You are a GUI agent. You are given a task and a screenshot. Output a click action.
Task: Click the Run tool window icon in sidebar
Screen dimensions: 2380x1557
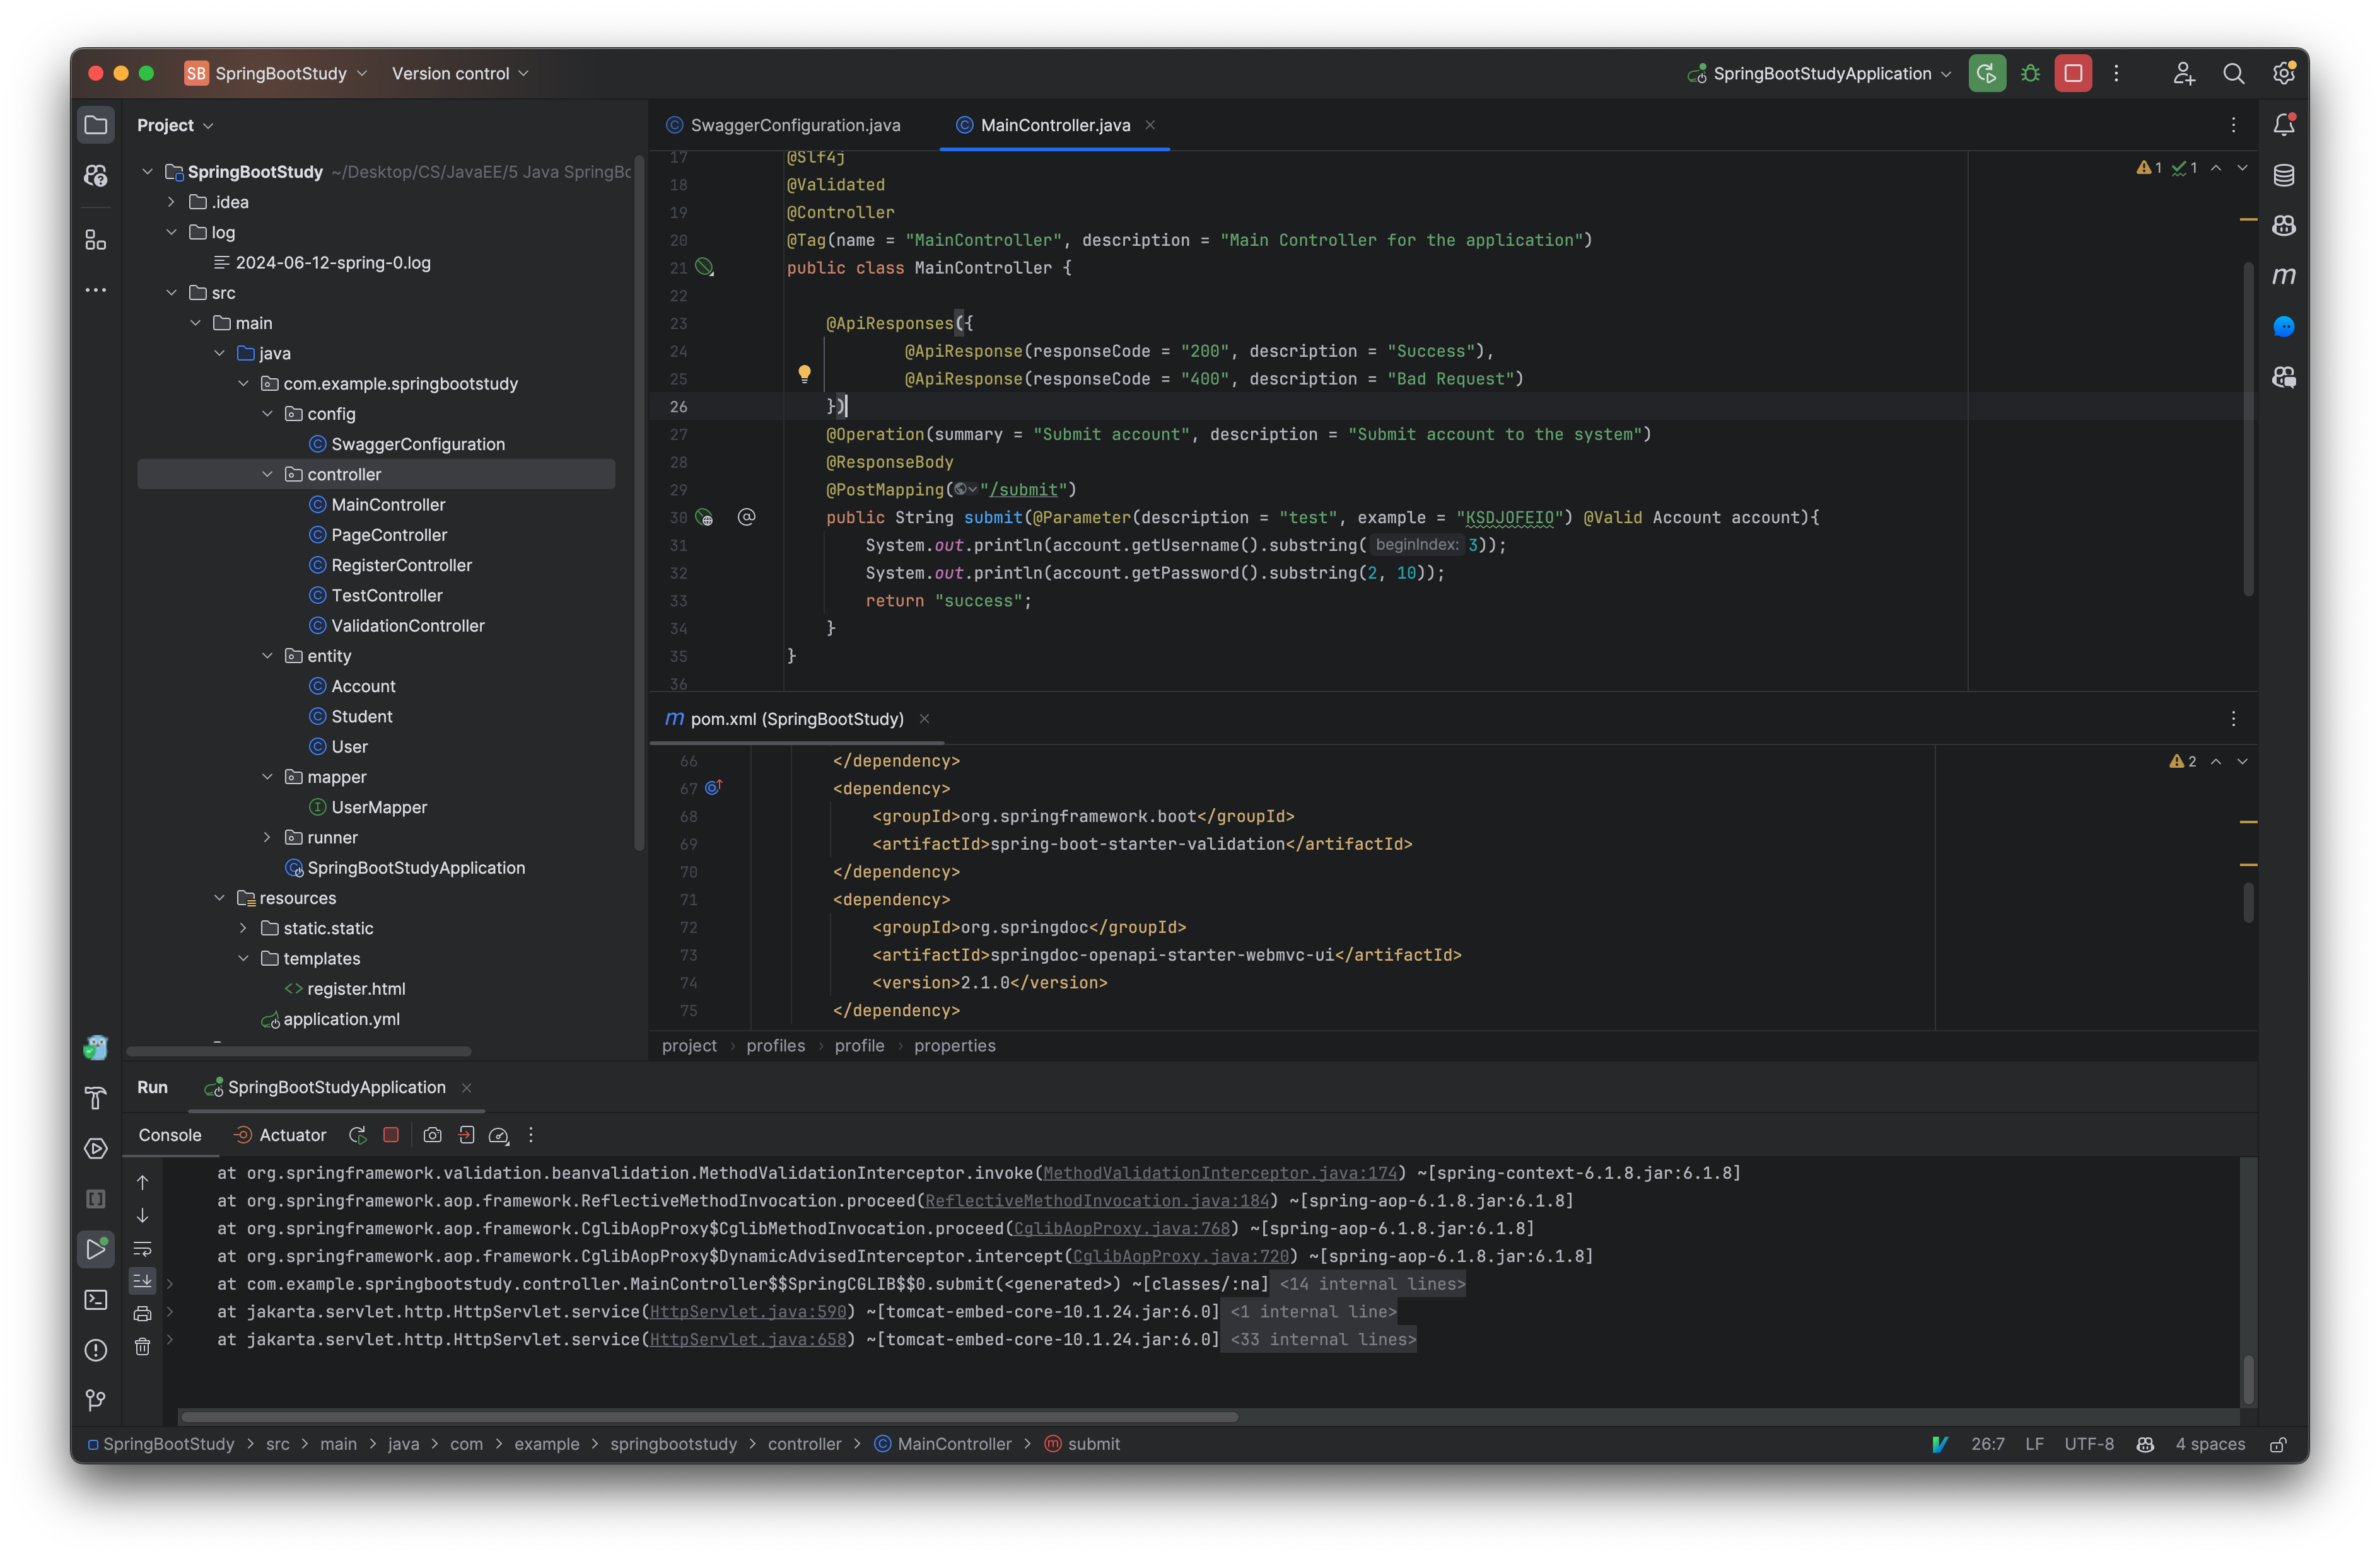[96, 1249]
